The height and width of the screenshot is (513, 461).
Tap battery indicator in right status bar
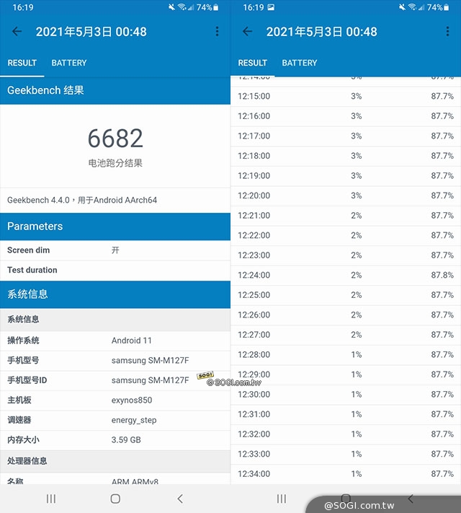(438, 7)
